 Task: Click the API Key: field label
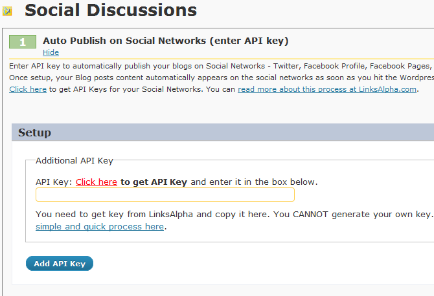click(54, 182)
